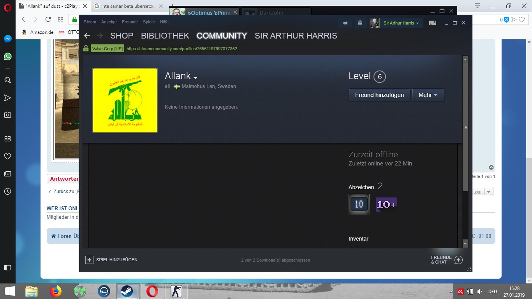Open Messenger in the Opera sidebar
The height and width of the screenshot is (299, 532).
click(x=7, y=39)
